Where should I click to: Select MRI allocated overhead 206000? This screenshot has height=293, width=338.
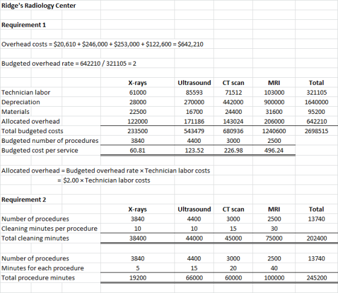(274, 122)
